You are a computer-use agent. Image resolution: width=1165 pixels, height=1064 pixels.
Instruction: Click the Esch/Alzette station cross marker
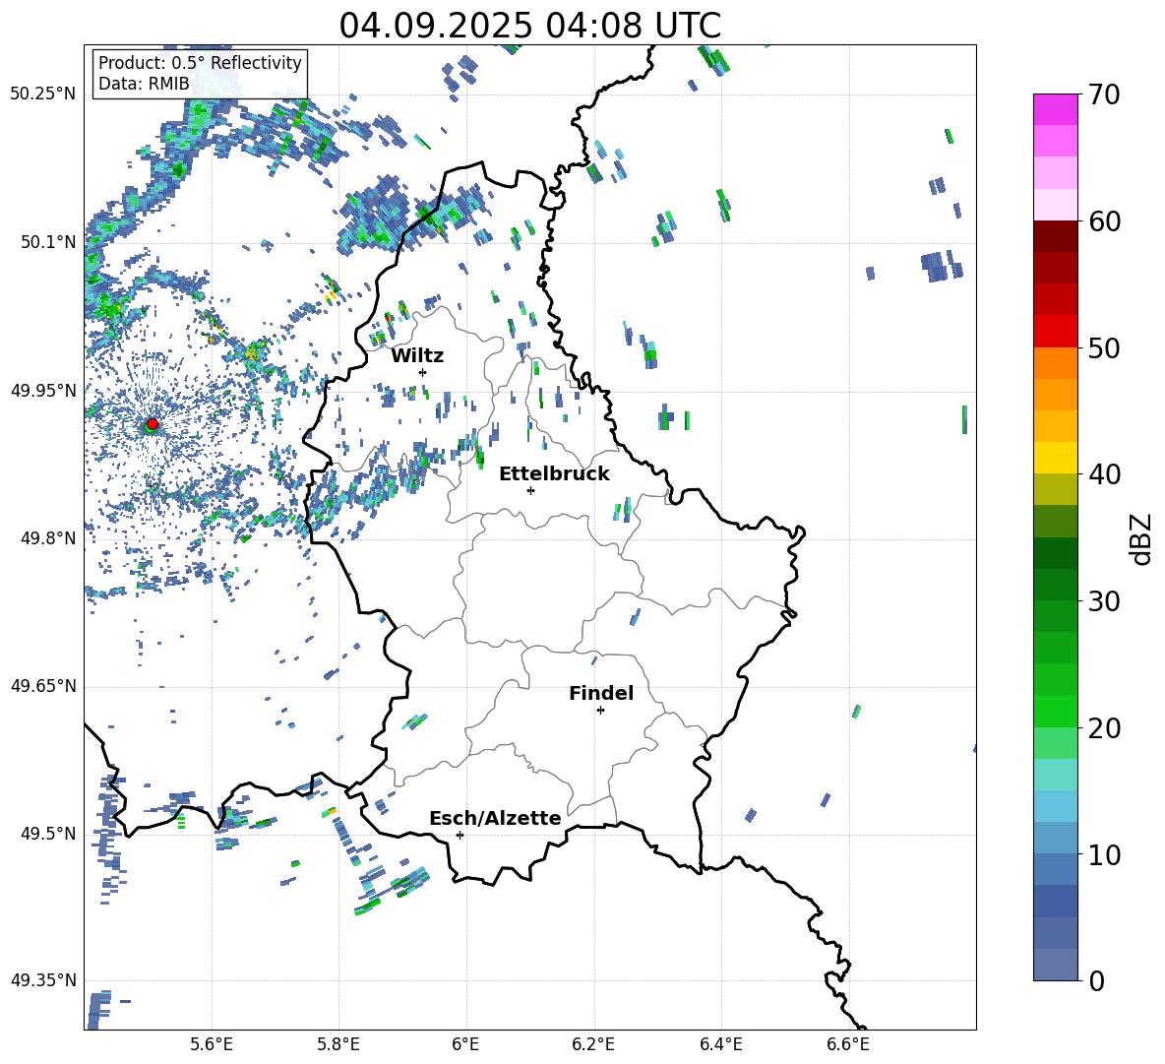point(460,835)
